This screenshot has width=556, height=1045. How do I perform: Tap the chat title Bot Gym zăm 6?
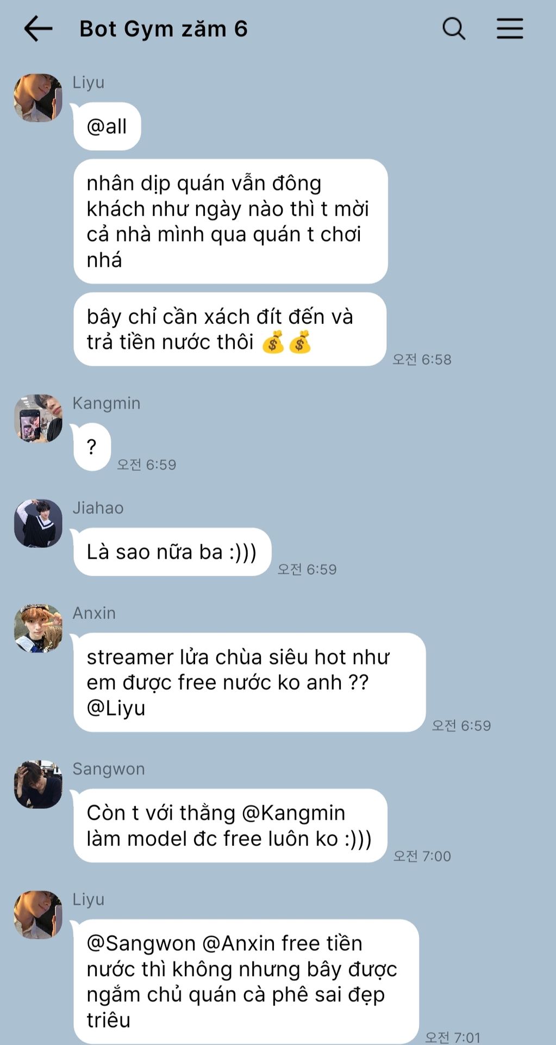pyautogui.click(x=164, y=29)
